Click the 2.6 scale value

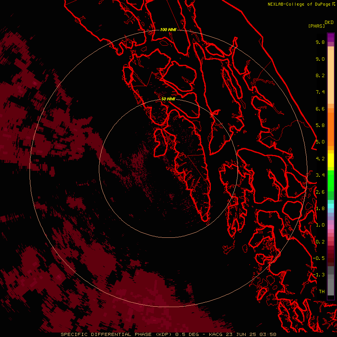pos(320,192)
